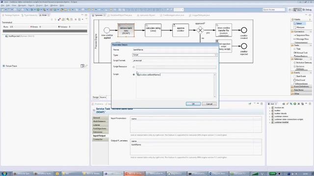
Task: Click the Failure Trace compare icon
Action: pyautogui.click(x=82, y=66)
